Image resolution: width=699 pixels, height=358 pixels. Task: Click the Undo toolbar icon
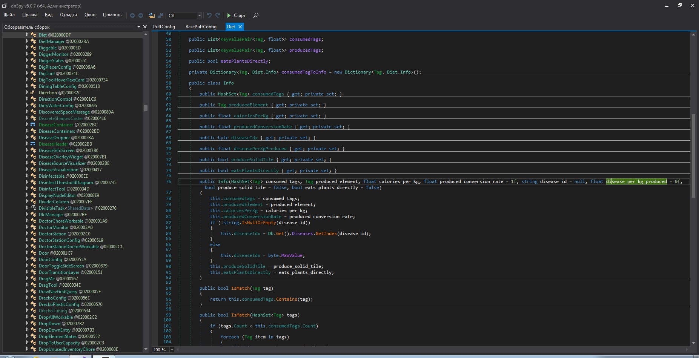point(209,15)
